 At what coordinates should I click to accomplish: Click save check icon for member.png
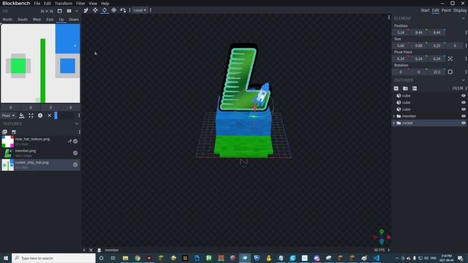[x=75, y=153]
